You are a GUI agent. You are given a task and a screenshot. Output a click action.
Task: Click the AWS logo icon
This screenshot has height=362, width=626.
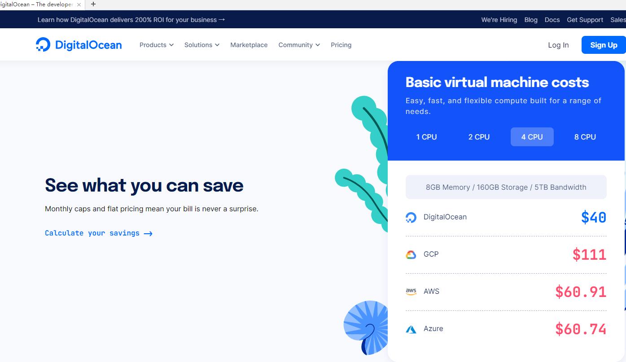411,292
